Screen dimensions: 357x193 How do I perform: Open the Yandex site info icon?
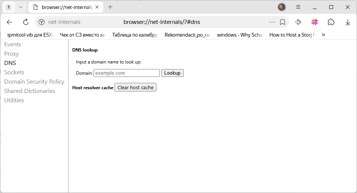click(42, 22)
